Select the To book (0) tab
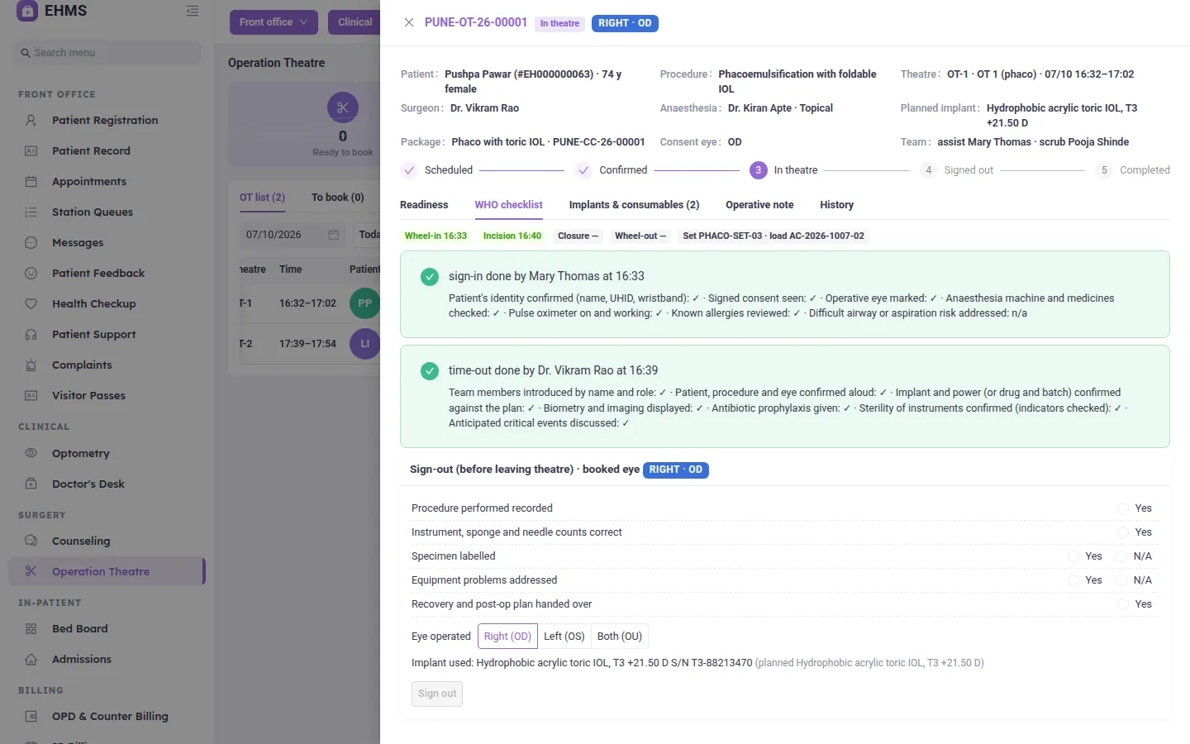The image size is (1190, 744). [337, 198]
